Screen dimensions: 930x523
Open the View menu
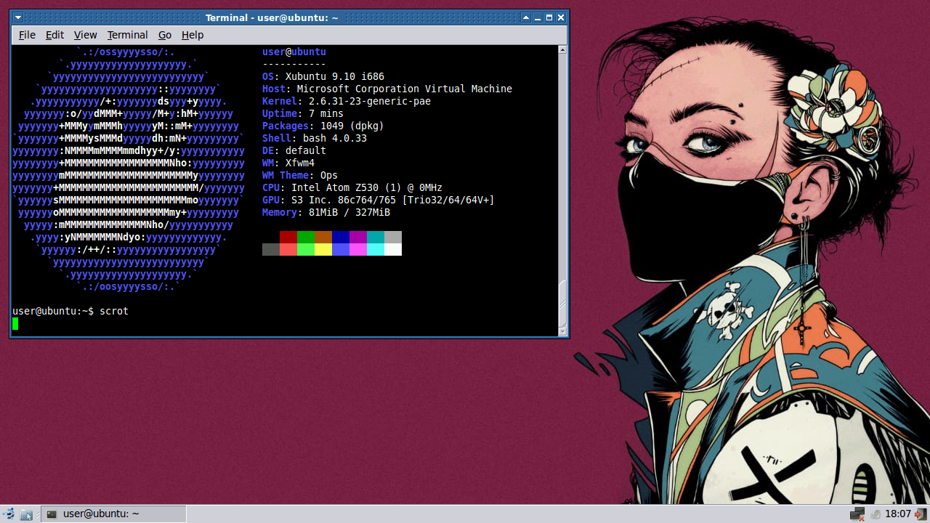[85, 35]
